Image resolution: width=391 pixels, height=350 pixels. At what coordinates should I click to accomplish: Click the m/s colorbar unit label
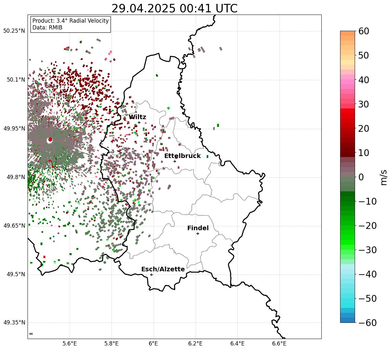coord(384,177)
